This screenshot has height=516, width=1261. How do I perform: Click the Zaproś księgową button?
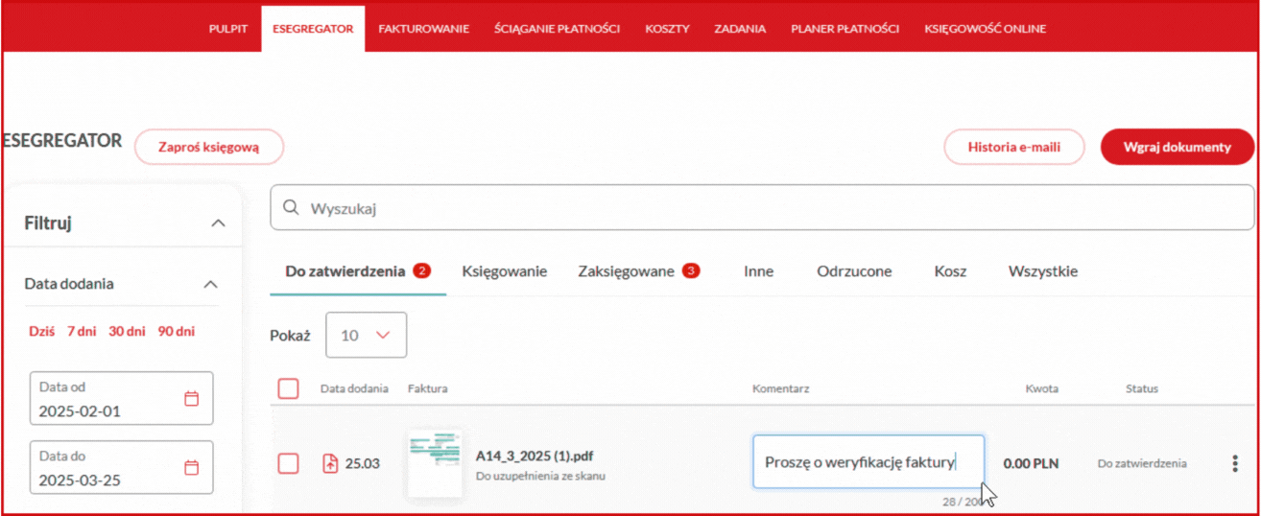(x=209, y=147)
